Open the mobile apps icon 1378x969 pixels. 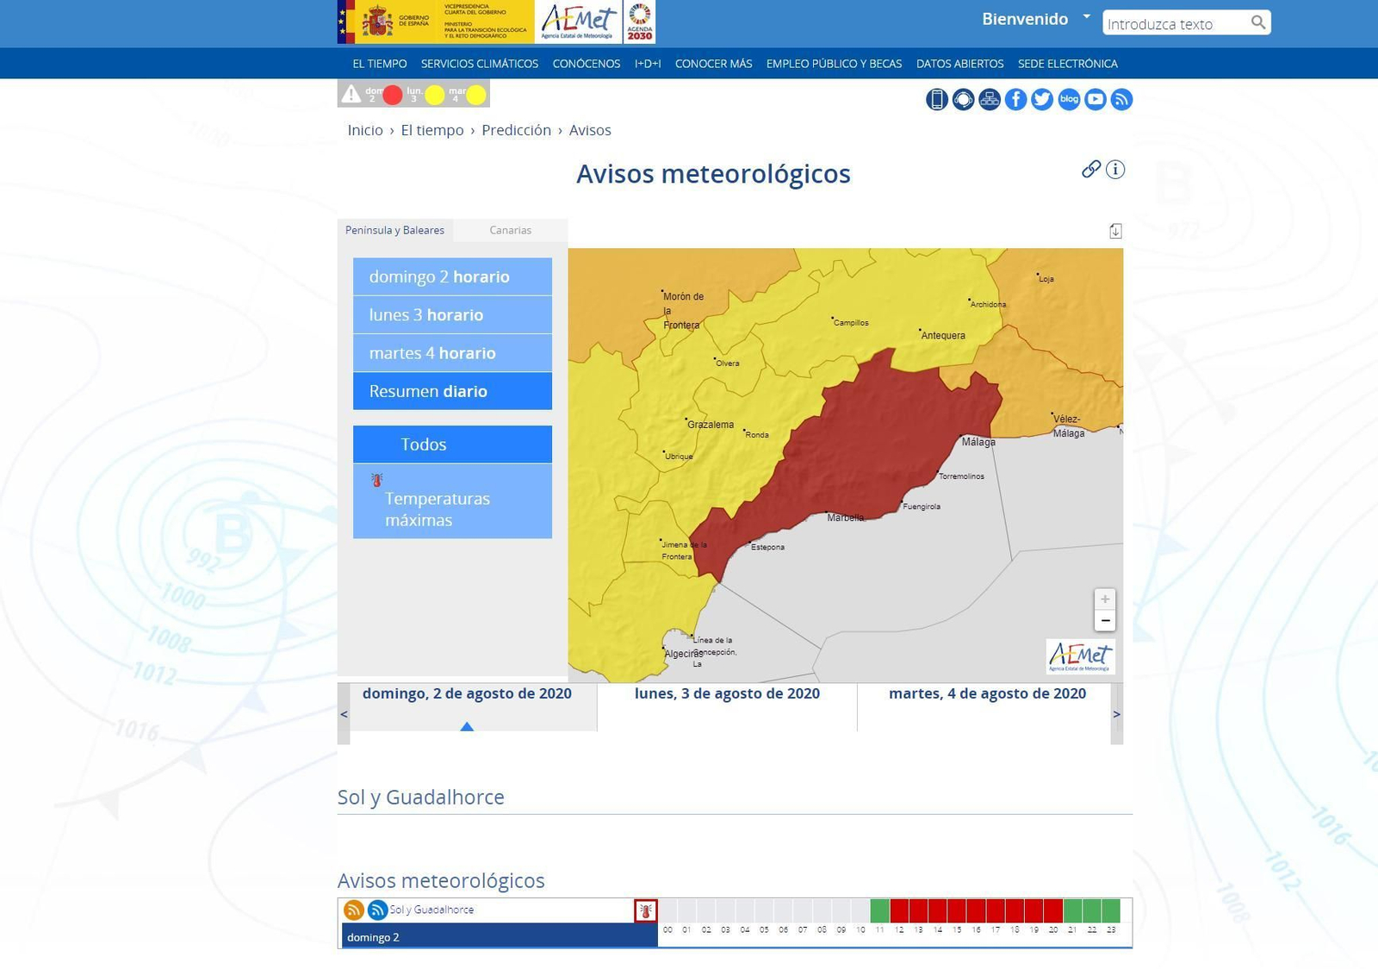tap(936, 99)
